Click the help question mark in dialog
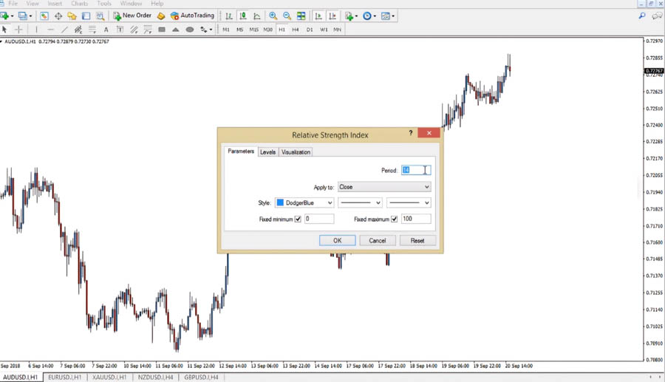Viewport: 665px width, 382px height. (x=411, y=133)
